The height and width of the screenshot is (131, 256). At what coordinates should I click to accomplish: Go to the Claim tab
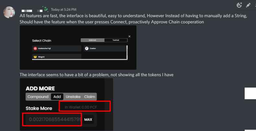[x=89, y=97]
